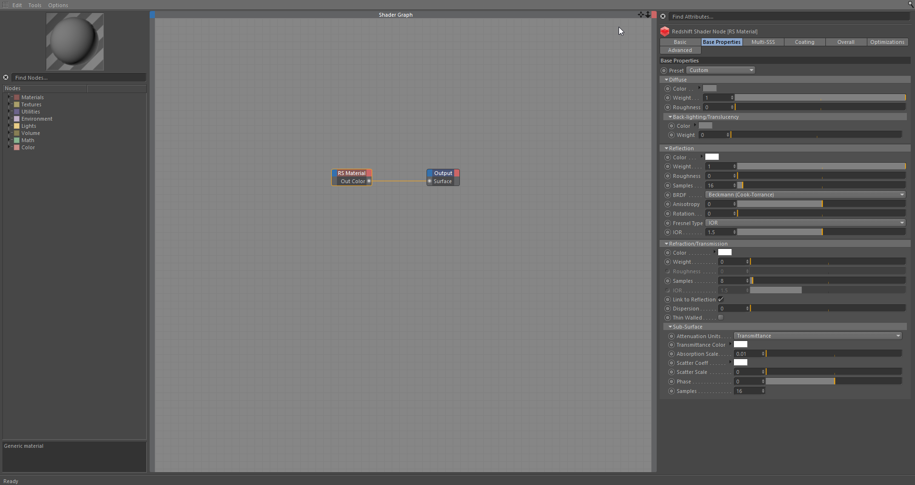Click the Diffuse Color swatch

point(709,88)
